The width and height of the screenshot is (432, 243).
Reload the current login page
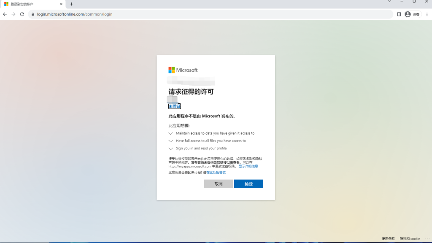point(22,14)
